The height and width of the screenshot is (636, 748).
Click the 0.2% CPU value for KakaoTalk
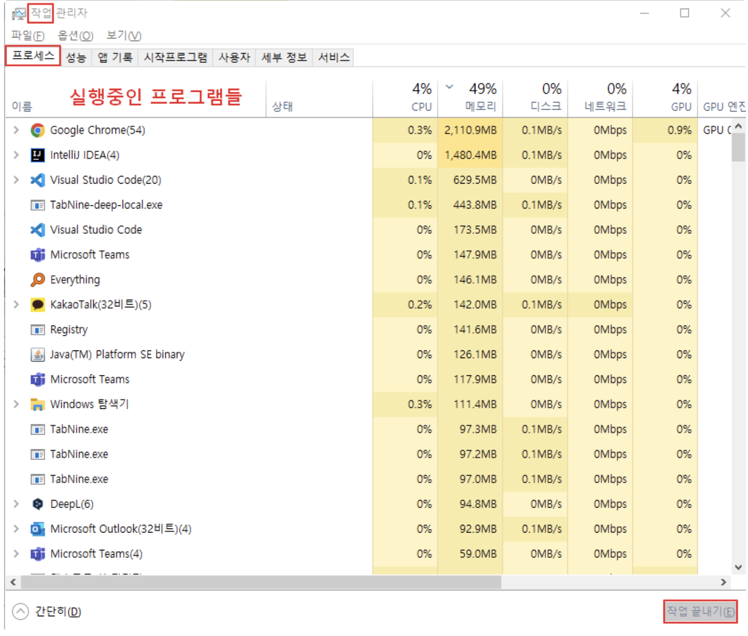coord(420,304)
